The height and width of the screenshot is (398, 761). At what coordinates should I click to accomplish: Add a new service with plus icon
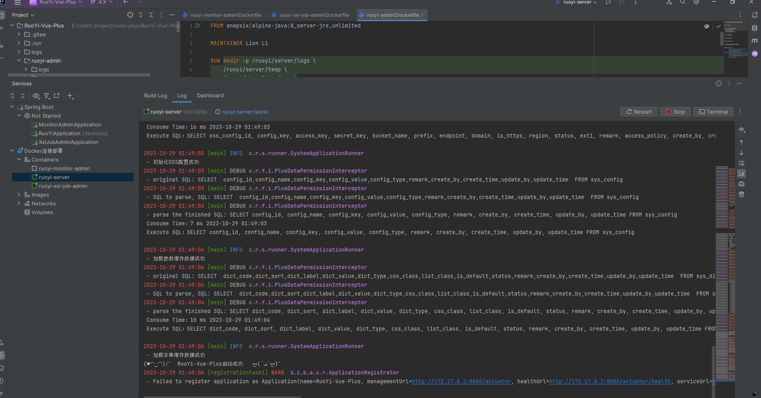pos(70,96)
